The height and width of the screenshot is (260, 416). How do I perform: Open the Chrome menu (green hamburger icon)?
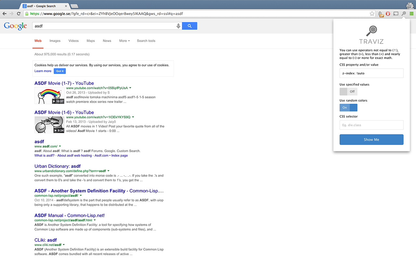click(x=411, y=14)
